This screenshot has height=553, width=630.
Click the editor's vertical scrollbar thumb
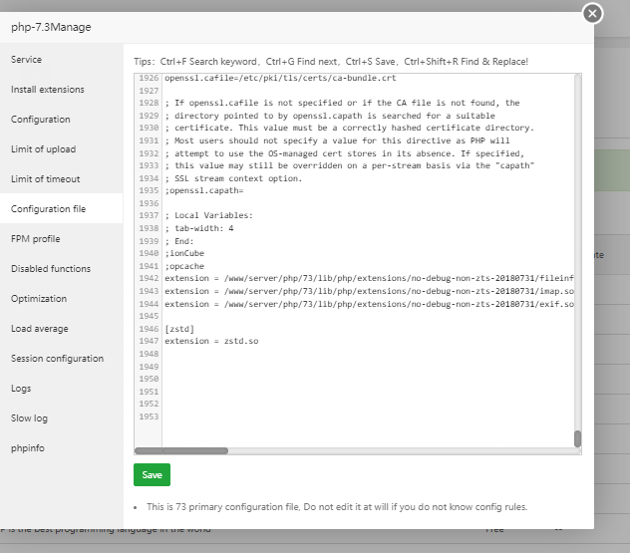[x=577, y=438]
